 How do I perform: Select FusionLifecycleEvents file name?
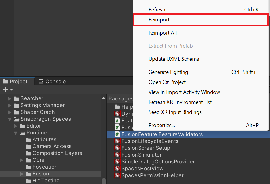[x=150, y=141]
